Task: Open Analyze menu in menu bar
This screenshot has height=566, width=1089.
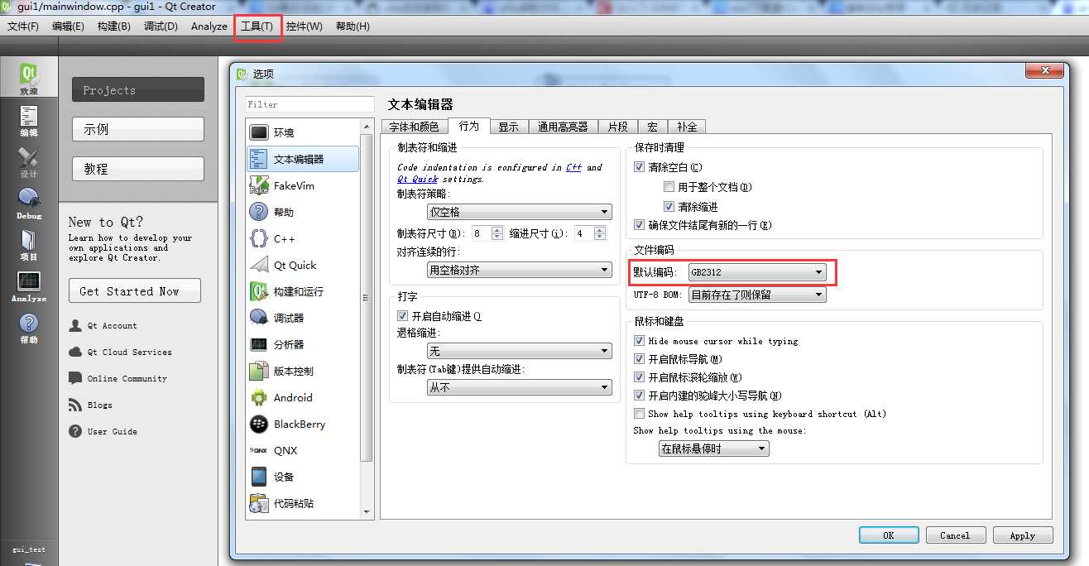Action: [x=209, y=26]
